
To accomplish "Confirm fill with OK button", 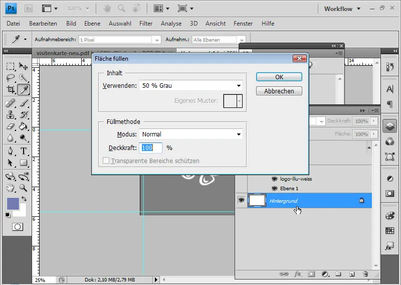I will [279, 77].
